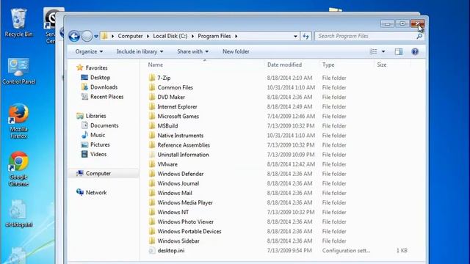Sort by the Type column header

[328, 65]
